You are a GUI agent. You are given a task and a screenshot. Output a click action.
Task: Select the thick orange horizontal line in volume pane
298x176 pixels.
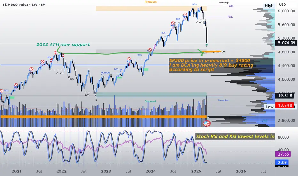coord(104,116)
